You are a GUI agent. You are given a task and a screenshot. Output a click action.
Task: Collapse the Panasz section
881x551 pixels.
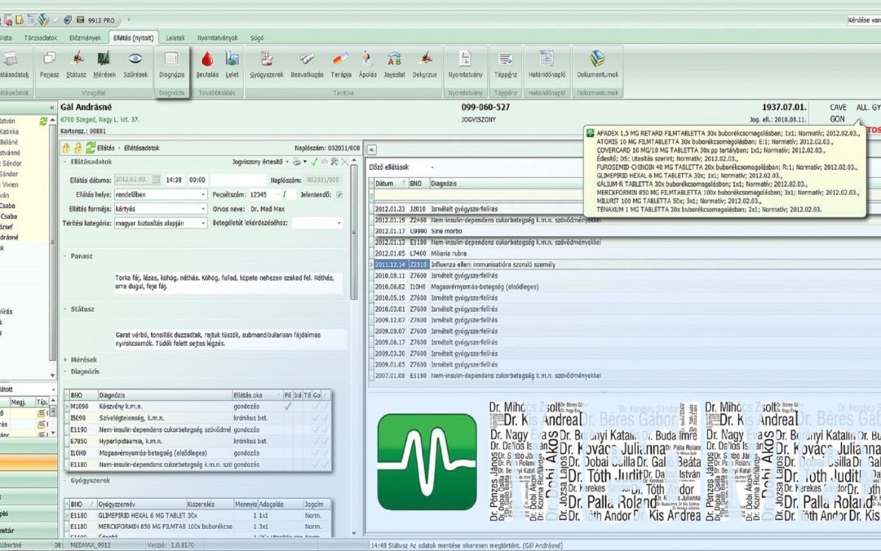pyautogui.click(x=65, y=256)
